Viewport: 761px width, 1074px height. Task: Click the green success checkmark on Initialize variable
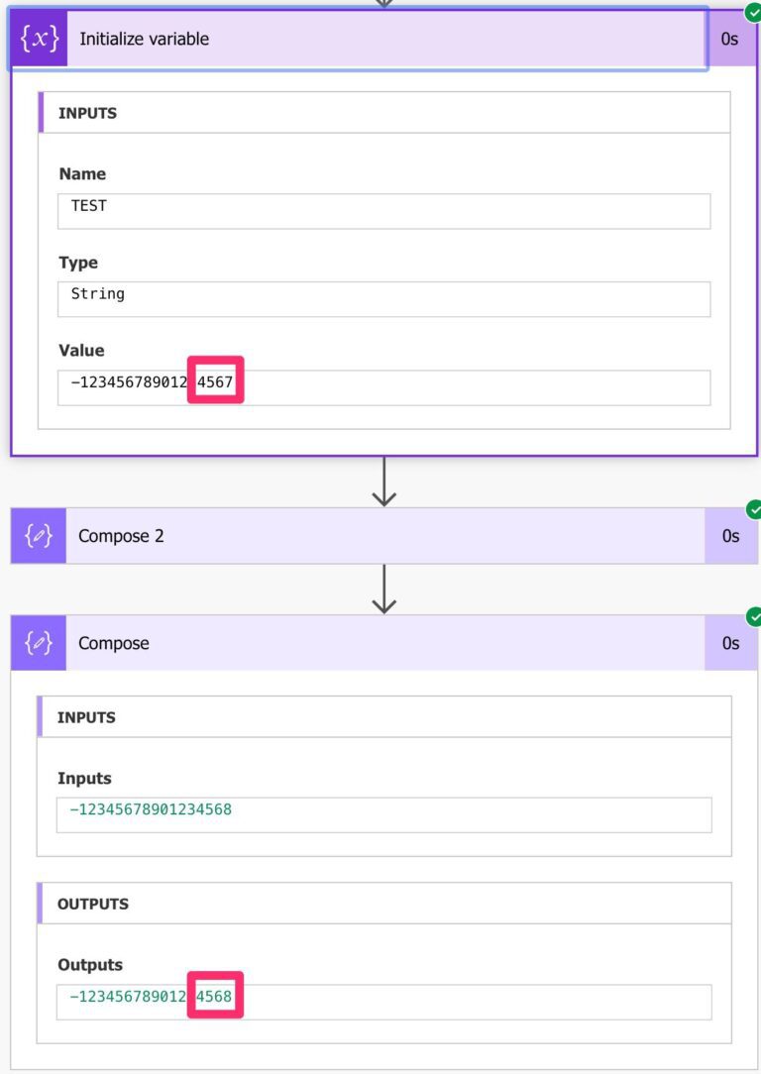[752, 12]
